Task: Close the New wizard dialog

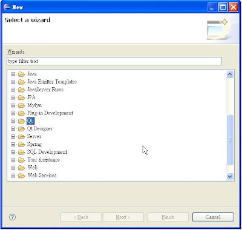Action: pyautogui.click(x=234, y=7)
